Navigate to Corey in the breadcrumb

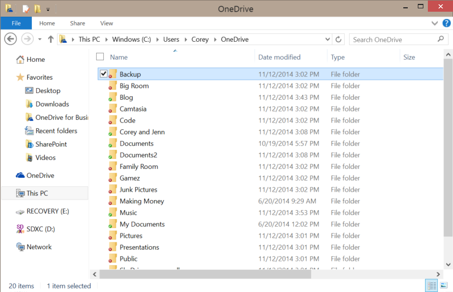(x=200, y=40)
